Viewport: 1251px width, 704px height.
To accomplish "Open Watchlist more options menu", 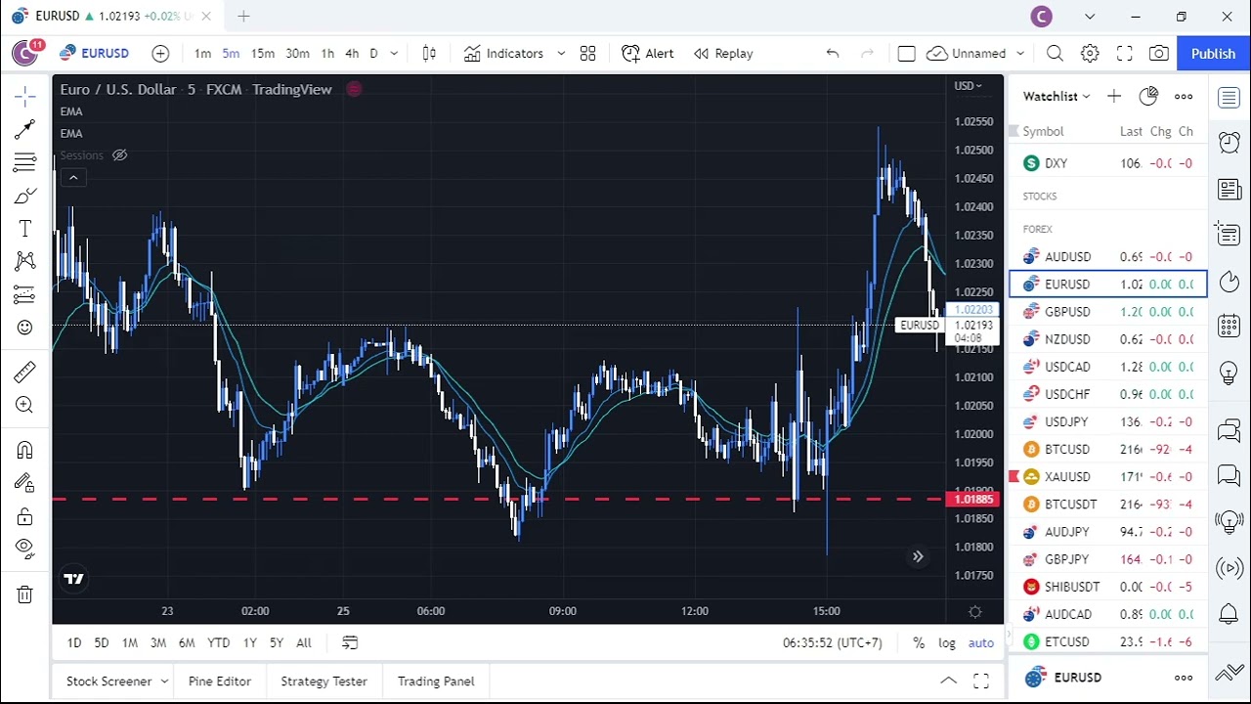I will (1184, 96).
